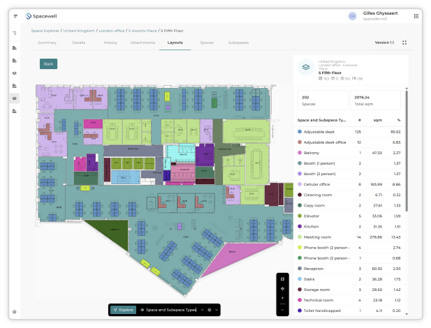Zoom out with the minus icon
The height and width of the screenshot is (328, 431).
click(x=282, y=310)
